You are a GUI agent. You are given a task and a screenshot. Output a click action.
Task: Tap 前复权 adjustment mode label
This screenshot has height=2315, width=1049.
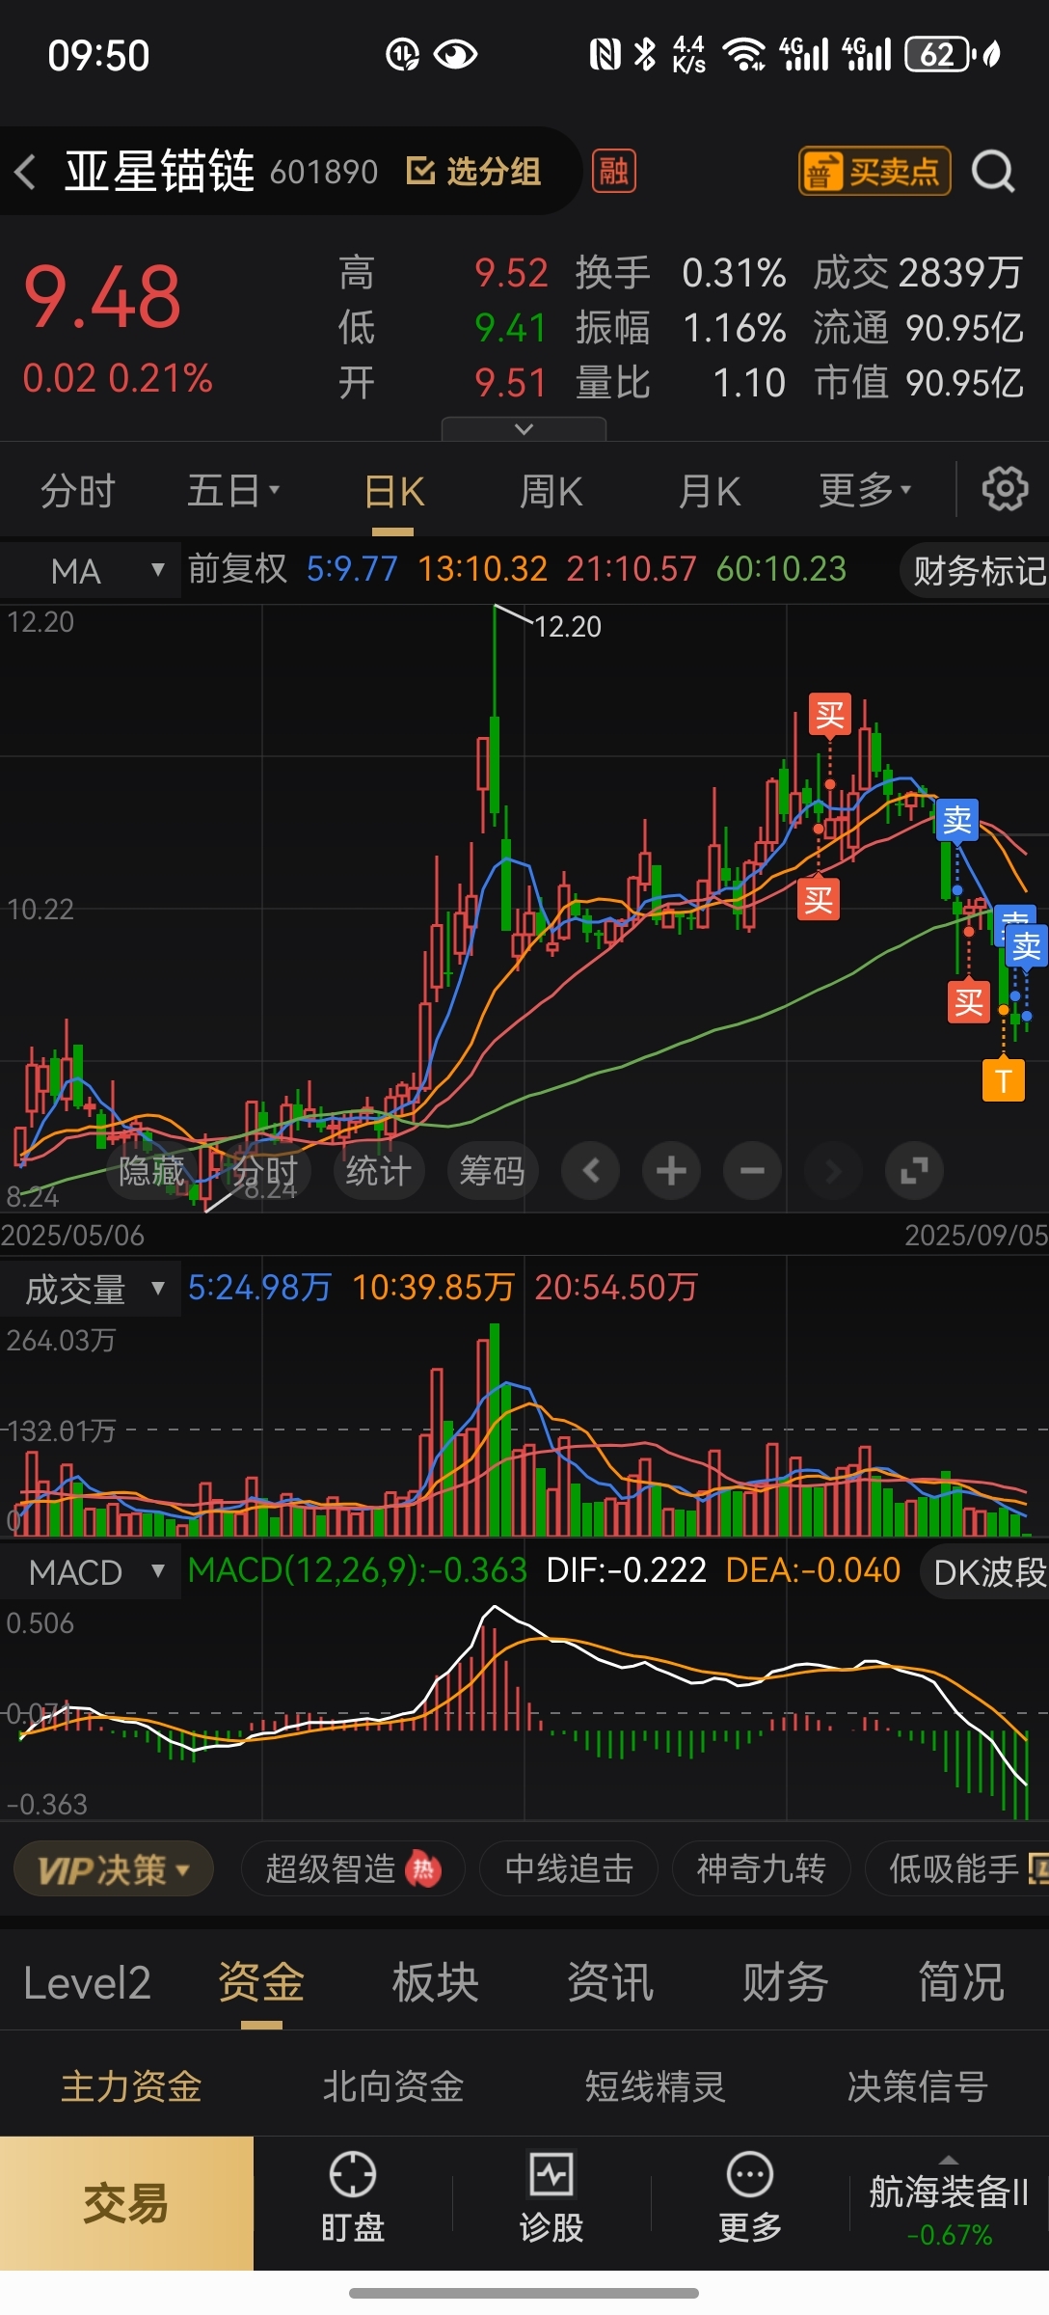pos(237,569)
